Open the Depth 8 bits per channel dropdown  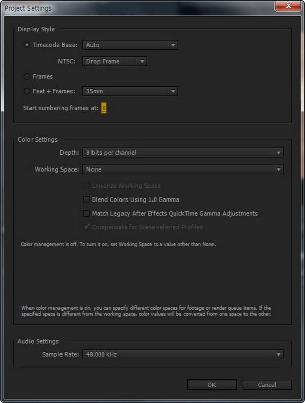coord(182,153)
